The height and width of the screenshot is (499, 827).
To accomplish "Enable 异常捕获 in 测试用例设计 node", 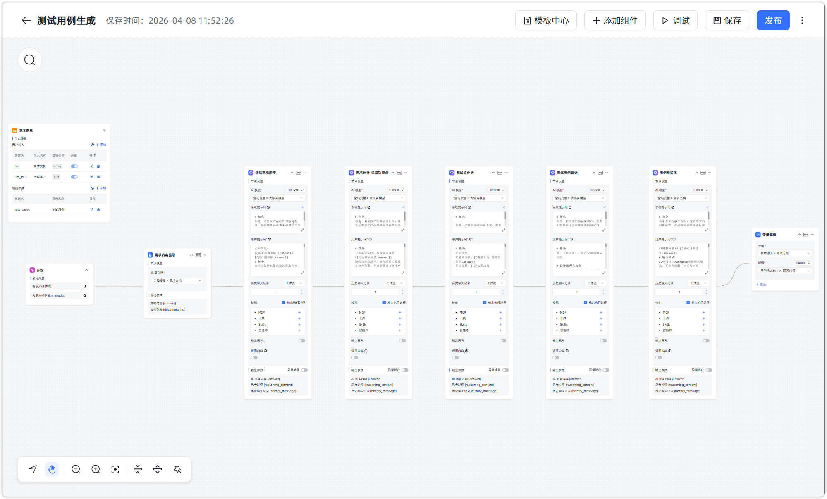I will tap(606, 370).
